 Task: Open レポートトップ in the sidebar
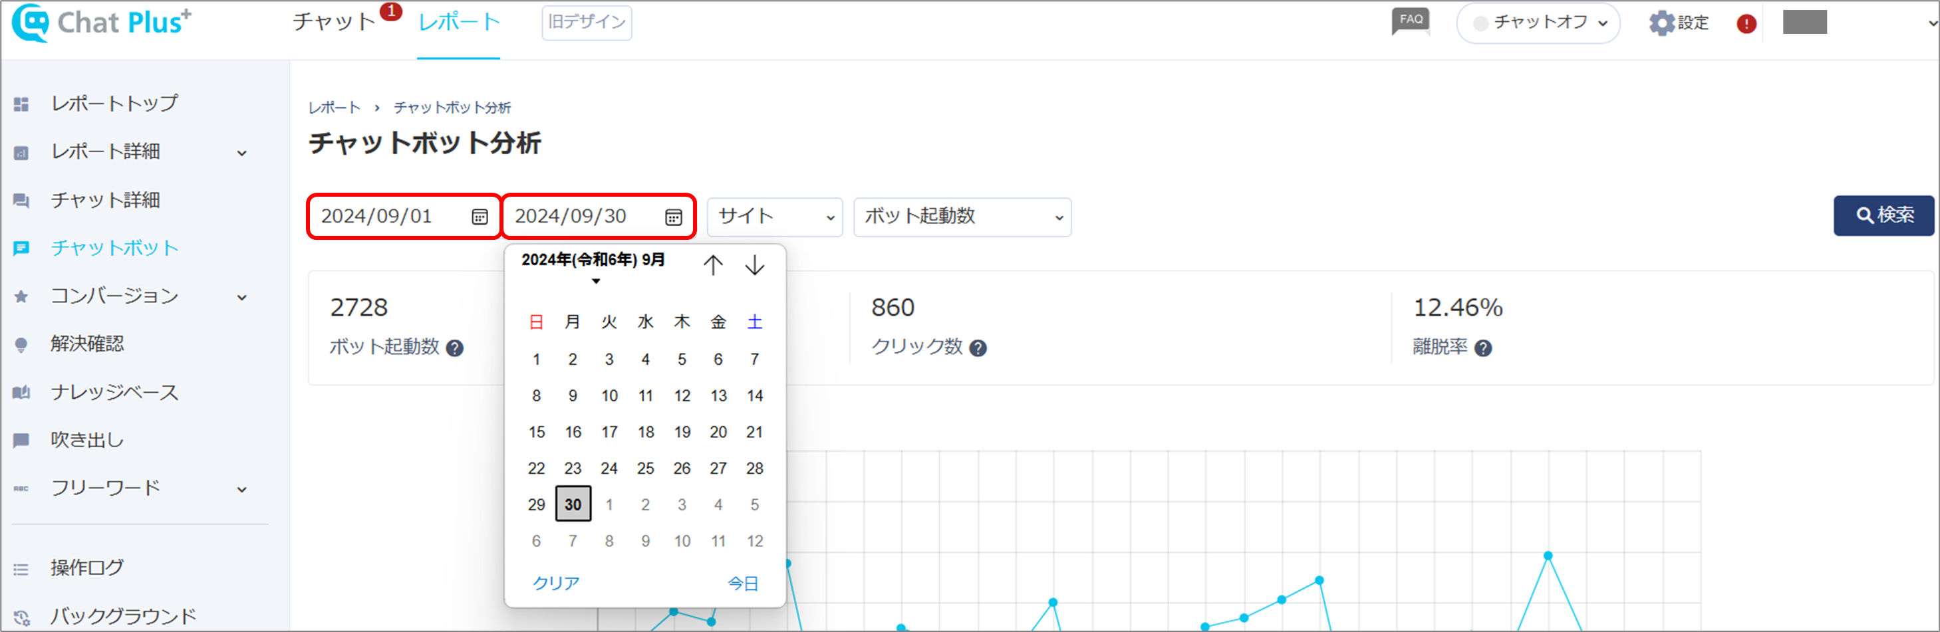point(114,103)
